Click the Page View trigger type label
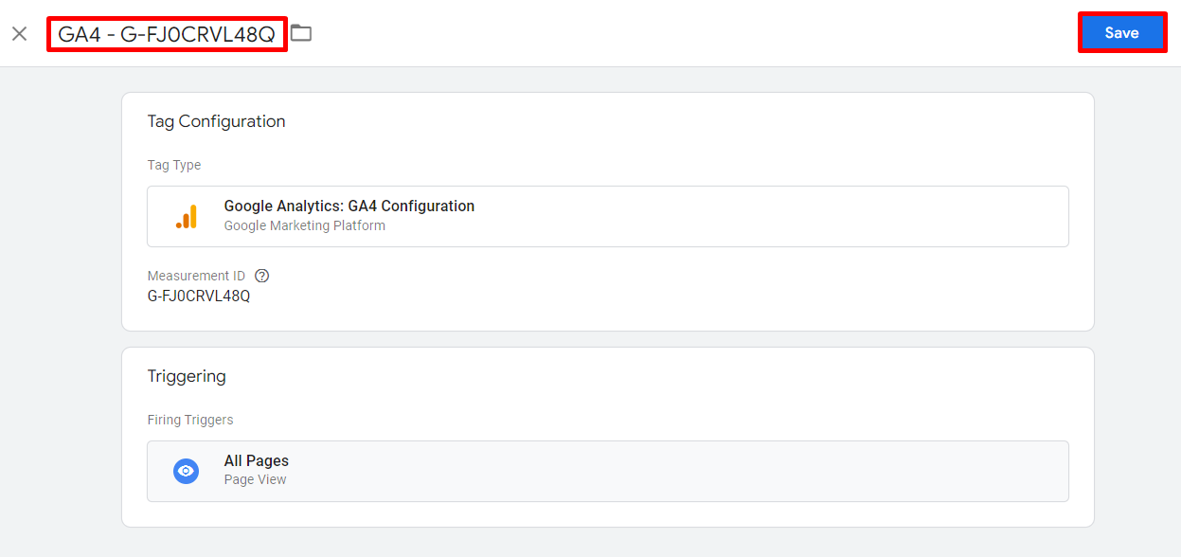 254,479
